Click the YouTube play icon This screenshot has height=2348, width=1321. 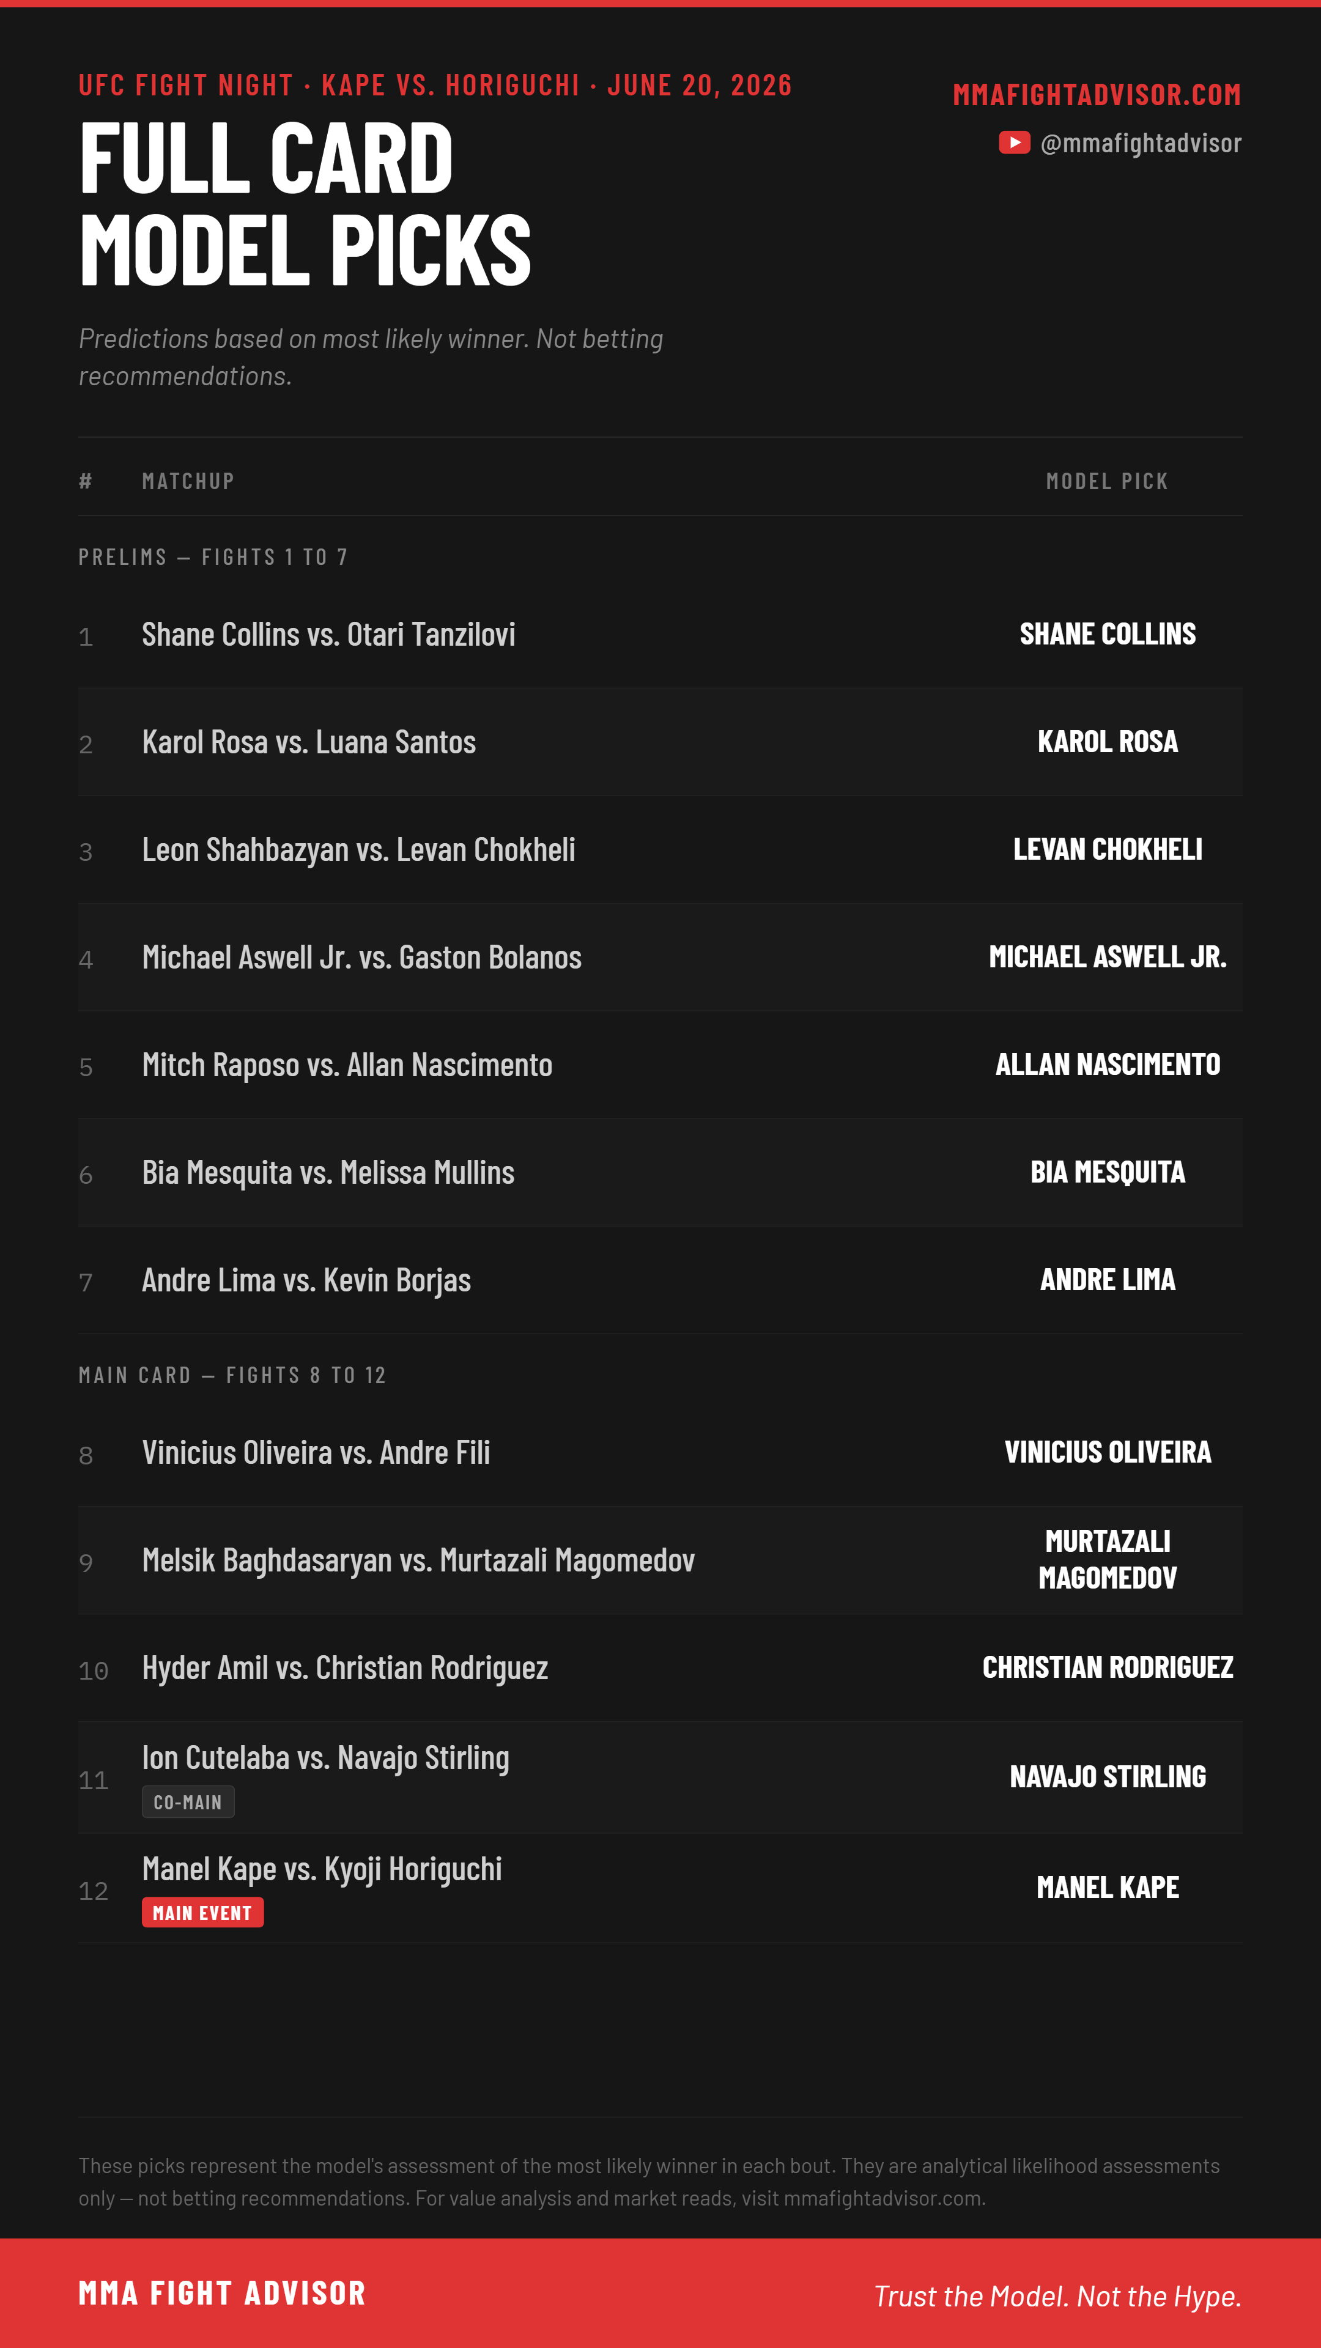(x=1014, y=143)
